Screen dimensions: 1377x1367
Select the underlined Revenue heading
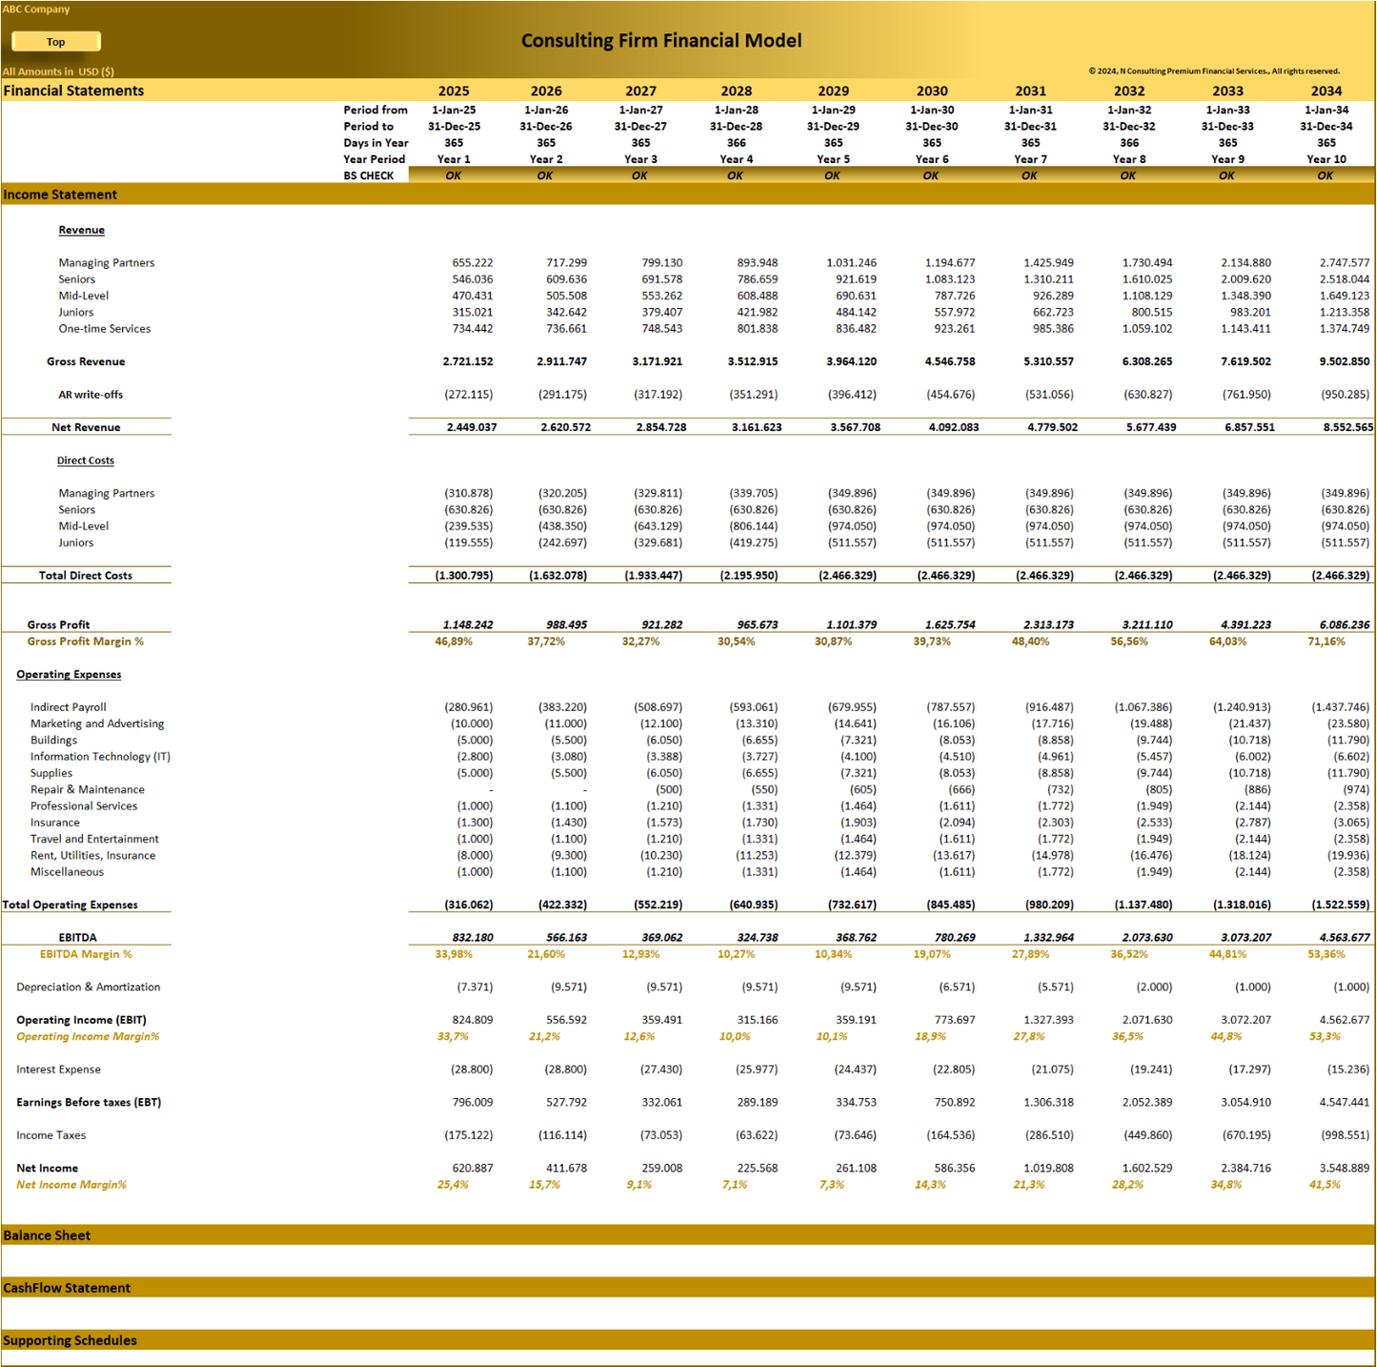tap(82, 231)
